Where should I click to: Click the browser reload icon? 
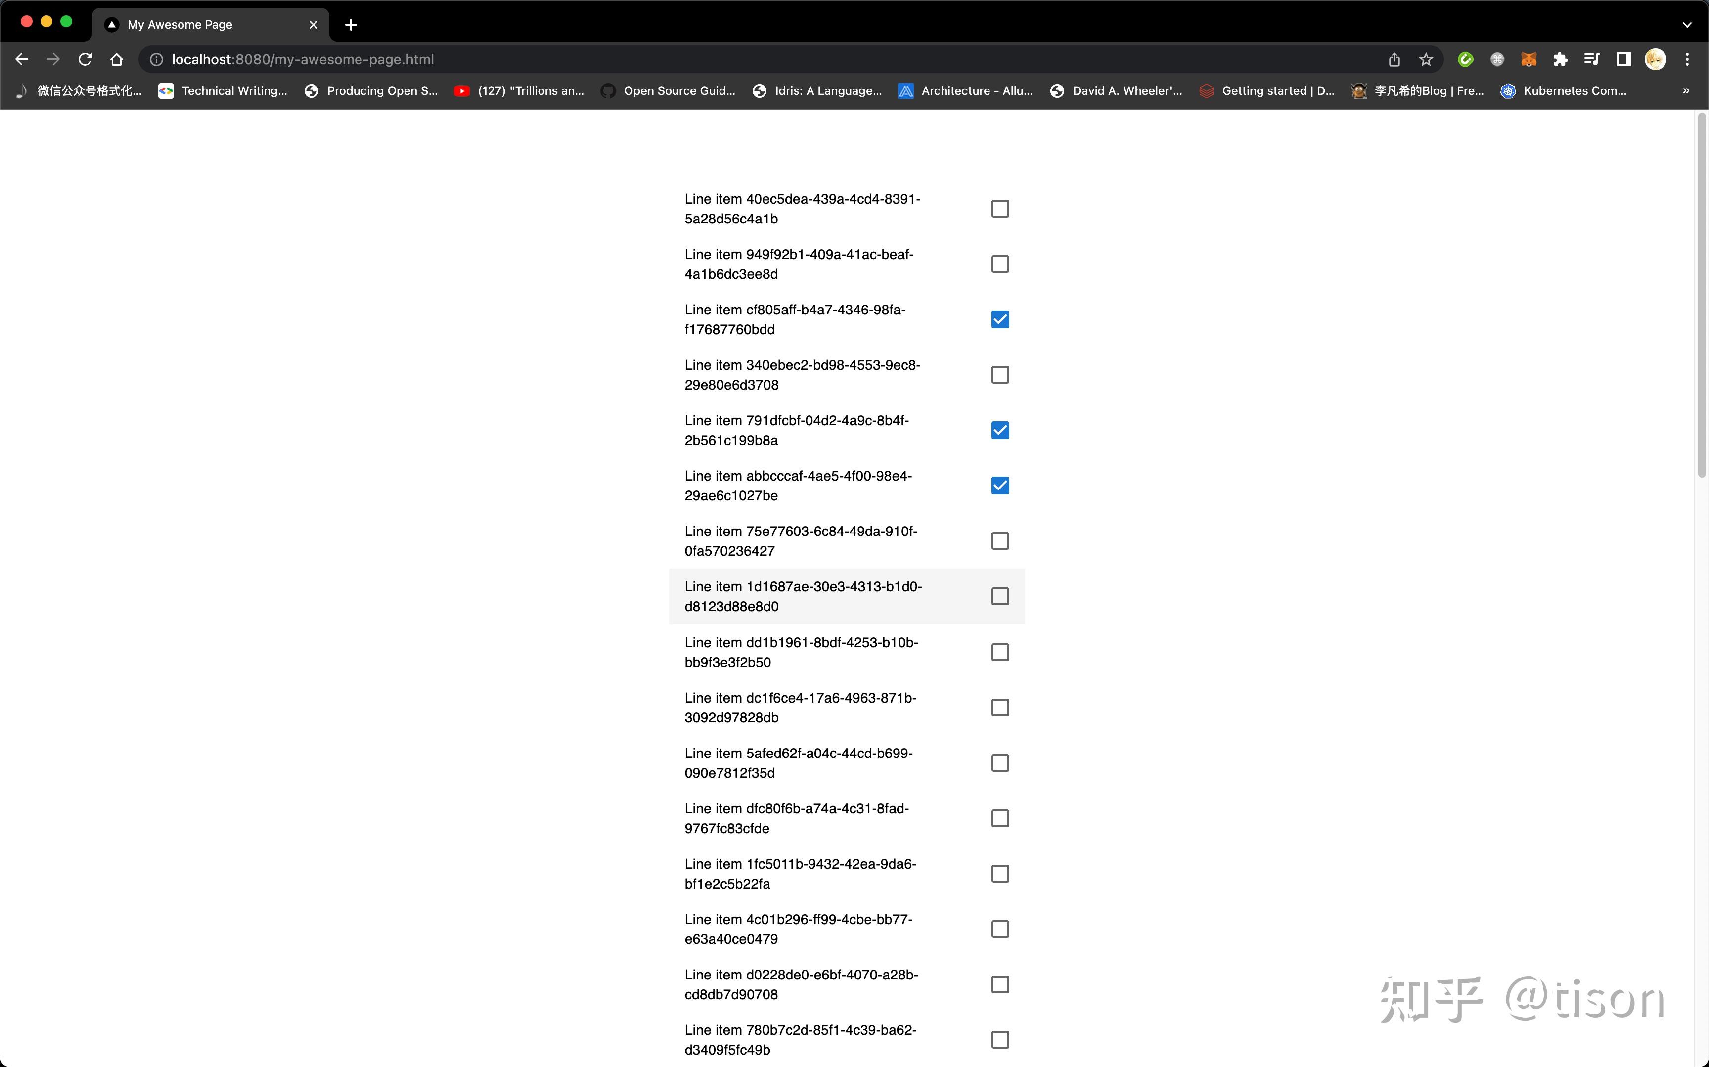tap(86, 59)
